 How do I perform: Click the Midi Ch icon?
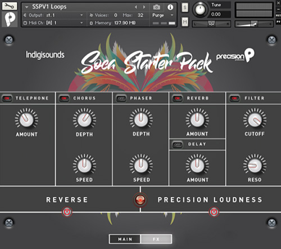pos(25,23)
